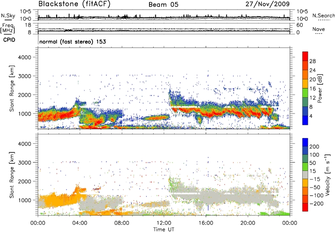Screen dimensions: 335x232
Task: Pick the red top segment of Power colorbar
Action: [x=305, y=56]
